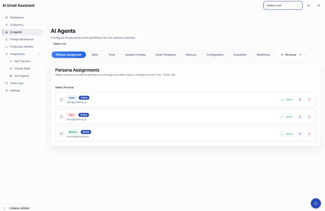This screenshot has height=211, width=325.
Task: Click Collapse sidebar label
Action: click(19, 208)
